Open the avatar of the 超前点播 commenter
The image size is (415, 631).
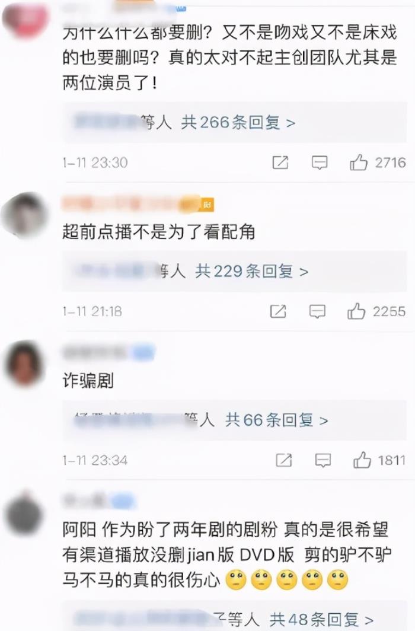click(x=25, y=214)
